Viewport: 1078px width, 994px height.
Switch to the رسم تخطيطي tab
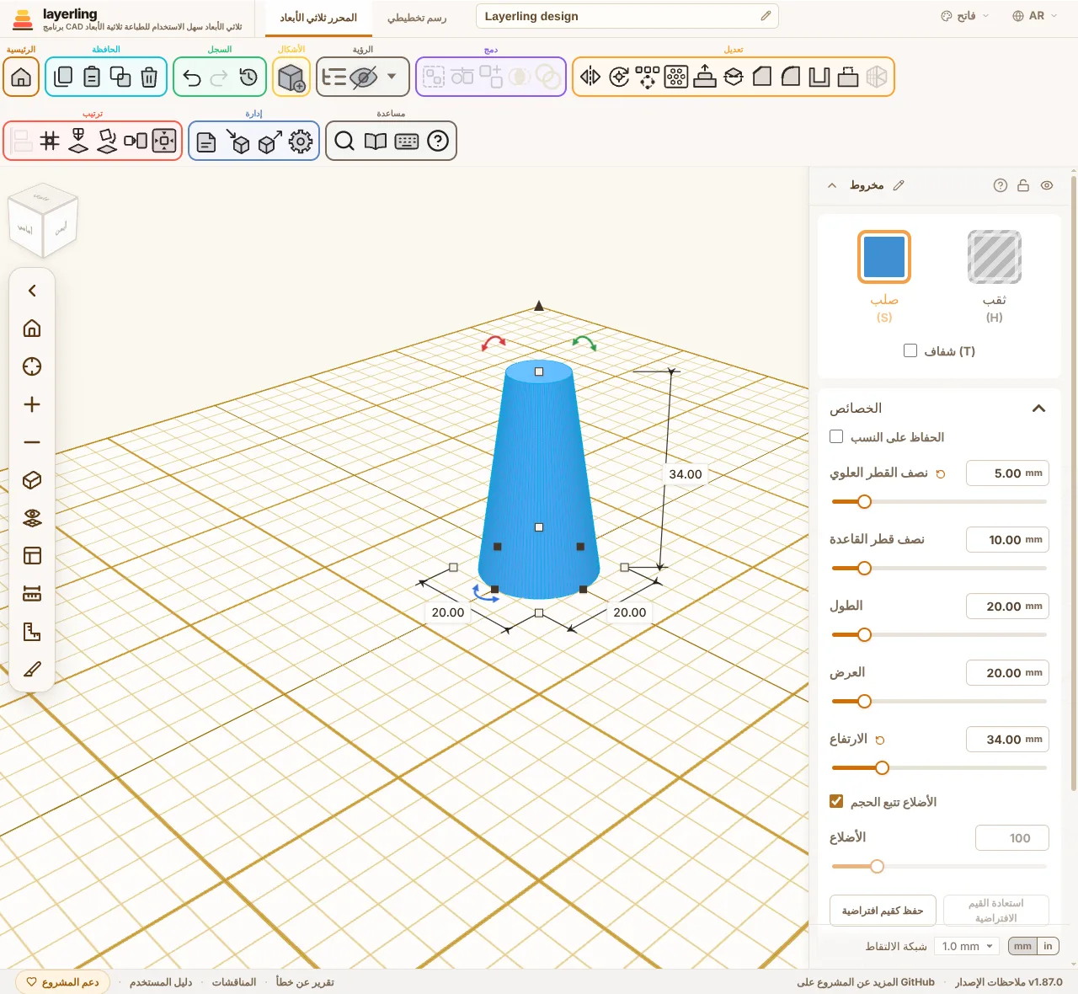417,18
